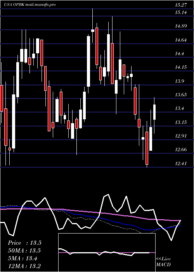This screenshot has height=272, width=194.
Task: Select the 15.27 price axis label
Action: point(181,5)
